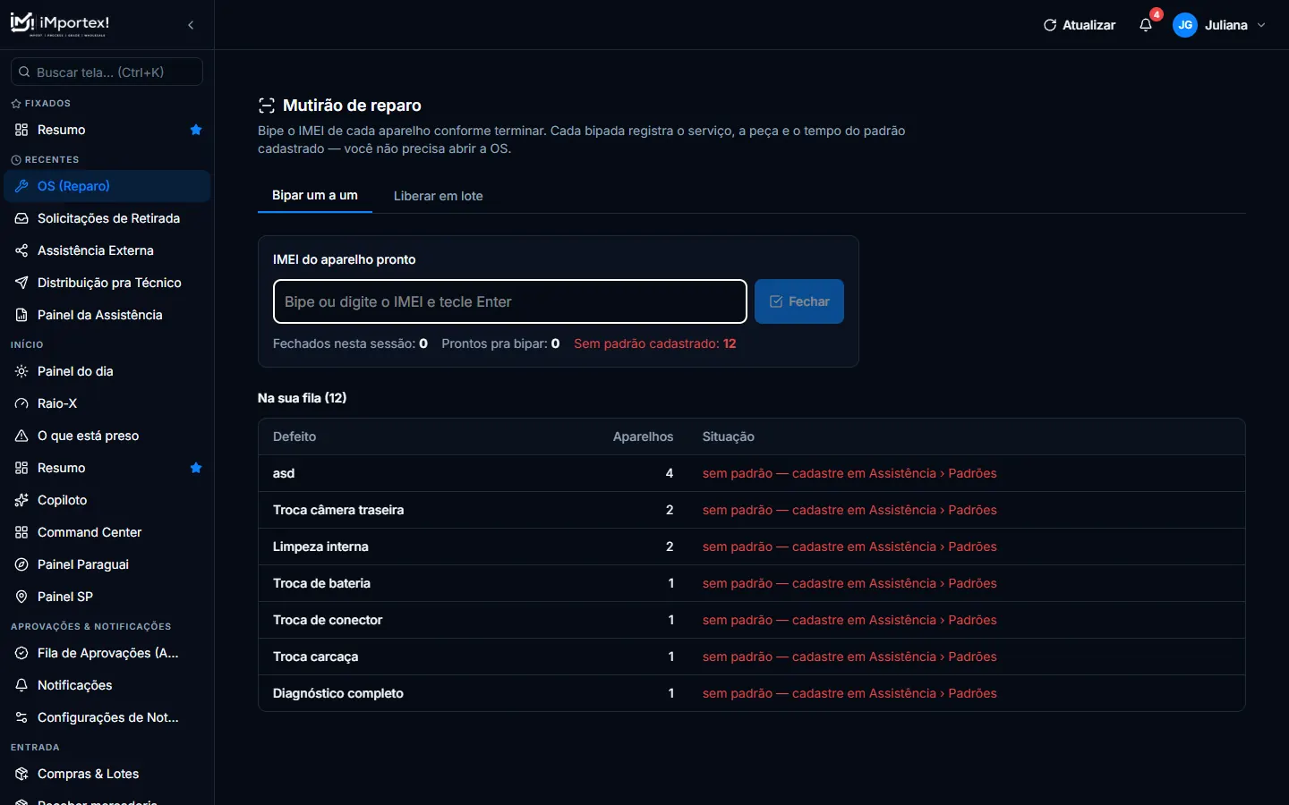Collapse the sidebar with the chevron arrow
The height and width of the screenshot is (805, 1289).
[191, 25]
